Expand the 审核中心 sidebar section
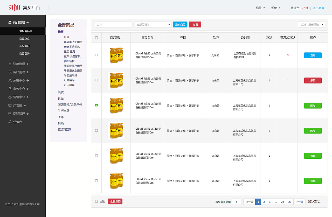The height and width of the screenshot is (217, 332). [x=28, y=89]
